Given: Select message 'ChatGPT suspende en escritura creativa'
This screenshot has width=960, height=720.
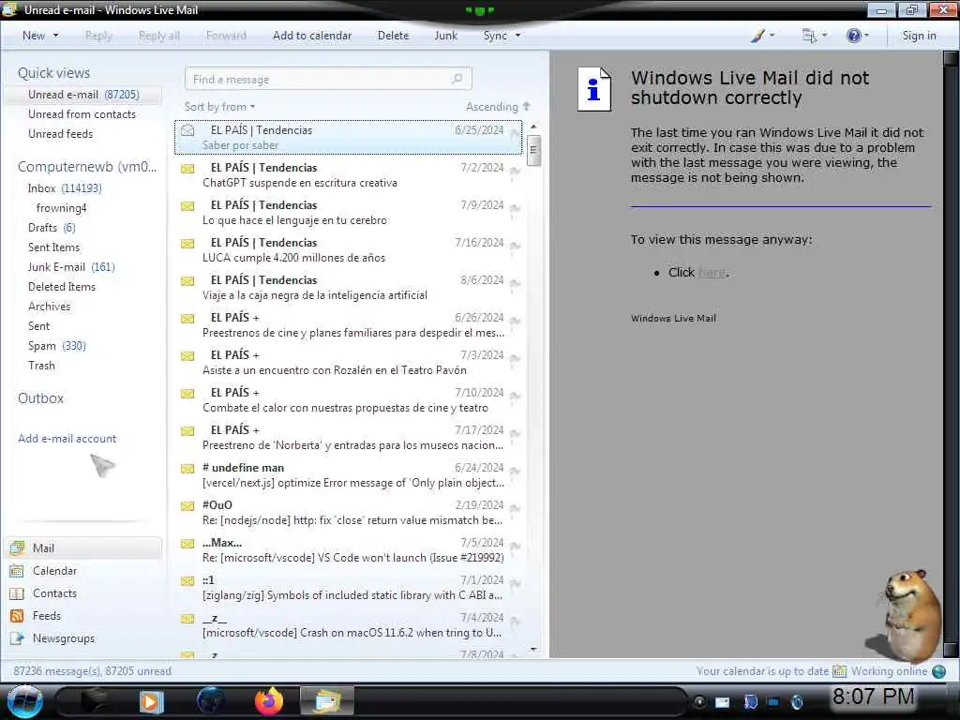Looking at the screenshot, I should [349, 175].
